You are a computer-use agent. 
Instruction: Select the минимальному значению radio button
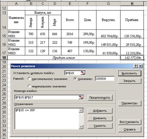(x=29, y=86)
